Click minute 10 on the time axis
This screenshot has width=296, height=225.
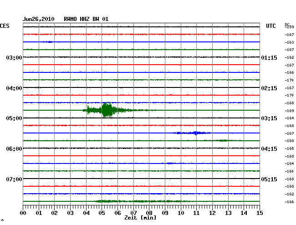coord(181,213)
